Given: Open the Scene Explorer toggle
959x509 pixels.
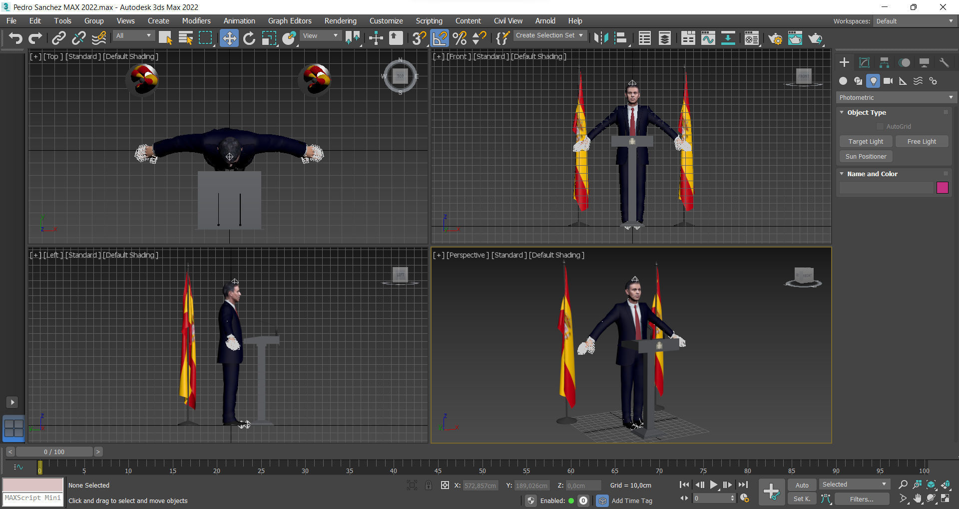Looking at the screenshot, I should (644, 38).
